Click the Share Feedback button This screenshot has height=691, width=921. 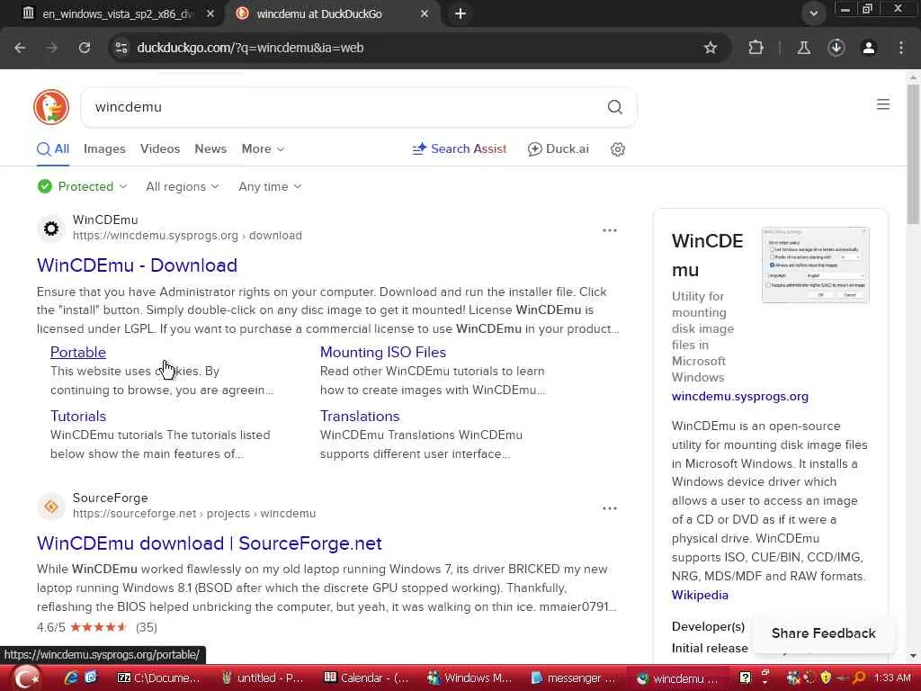823,633
